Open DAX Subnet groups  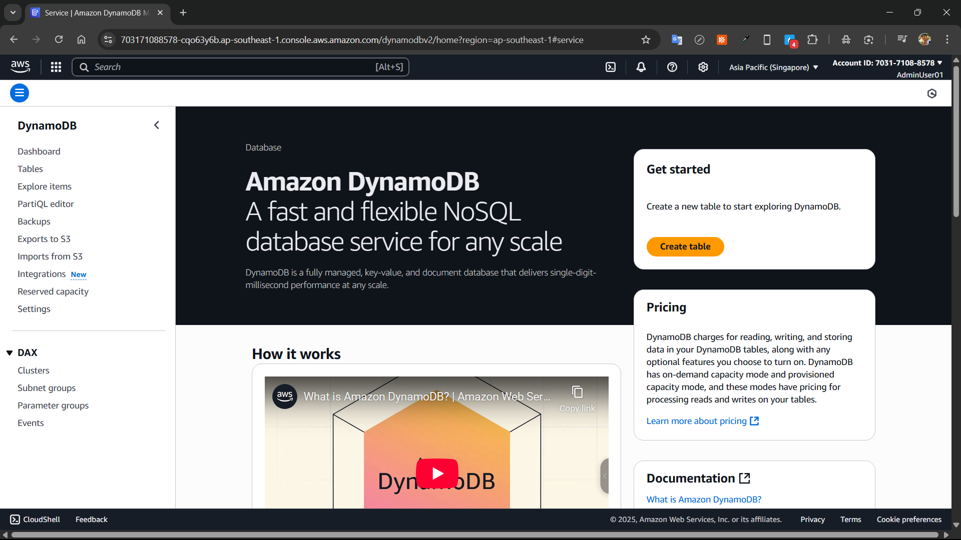[47, 388]
